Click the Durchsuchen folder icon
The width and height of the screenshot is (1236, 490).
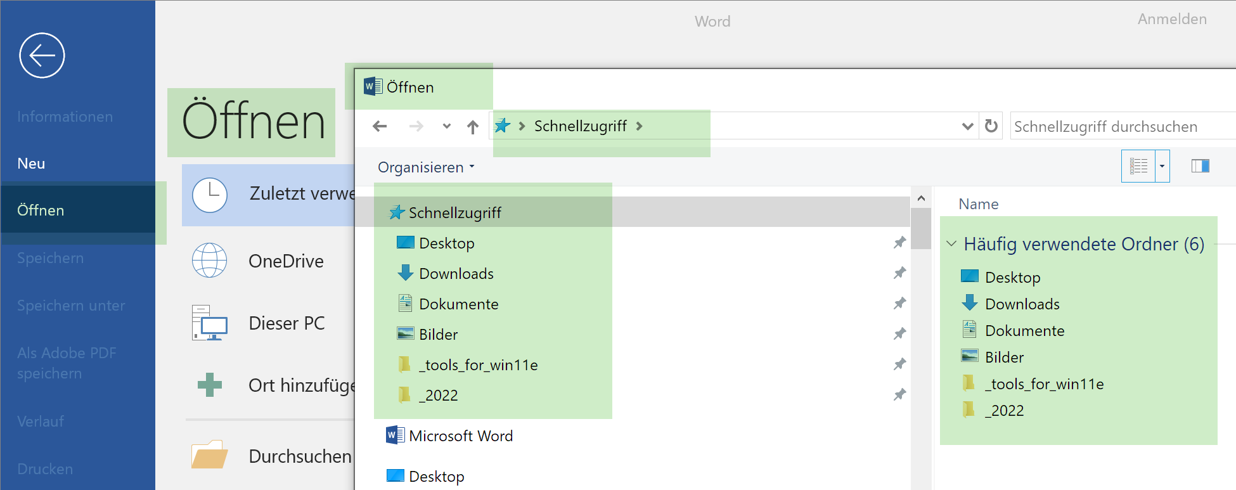(210, 455)
